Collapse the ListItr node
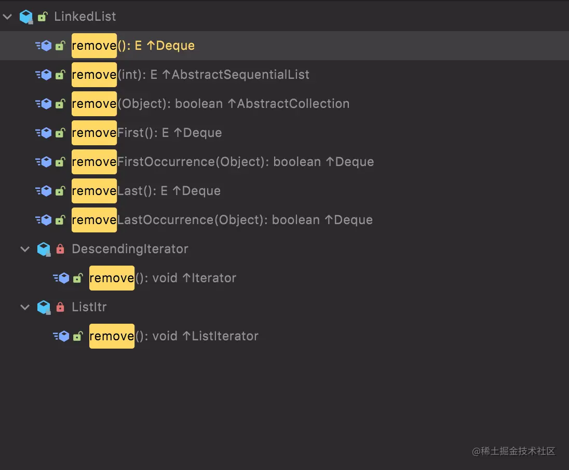569x470 pixels. [x=25, y=307]
